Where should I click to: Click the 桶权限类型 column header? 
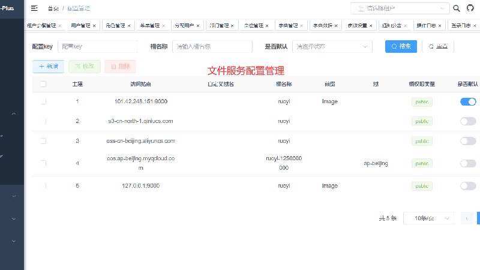pos(422,84)
